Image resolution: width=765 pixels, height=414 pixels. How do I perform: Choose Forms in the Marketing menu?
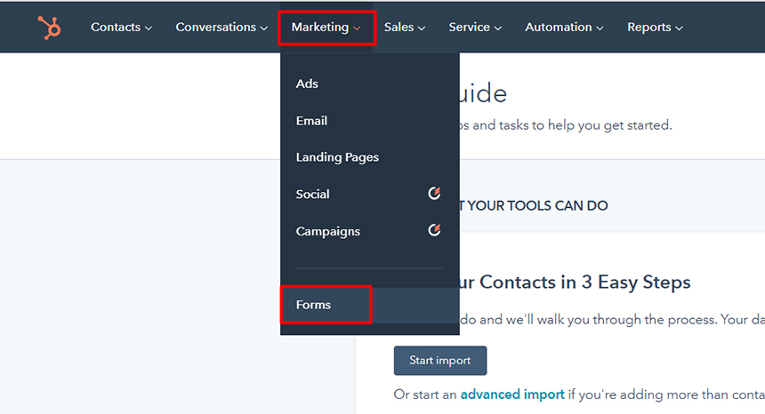pos(370,305)
